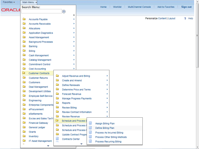Click the Contracts Center page icon
199x149 pixels.
(x=57, y=139)
